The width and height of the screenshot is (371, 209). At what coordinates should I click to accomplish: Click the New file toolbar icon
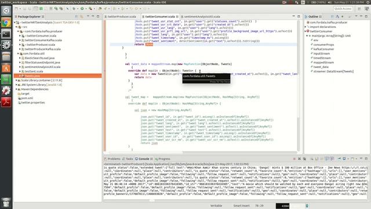point(16,9)
